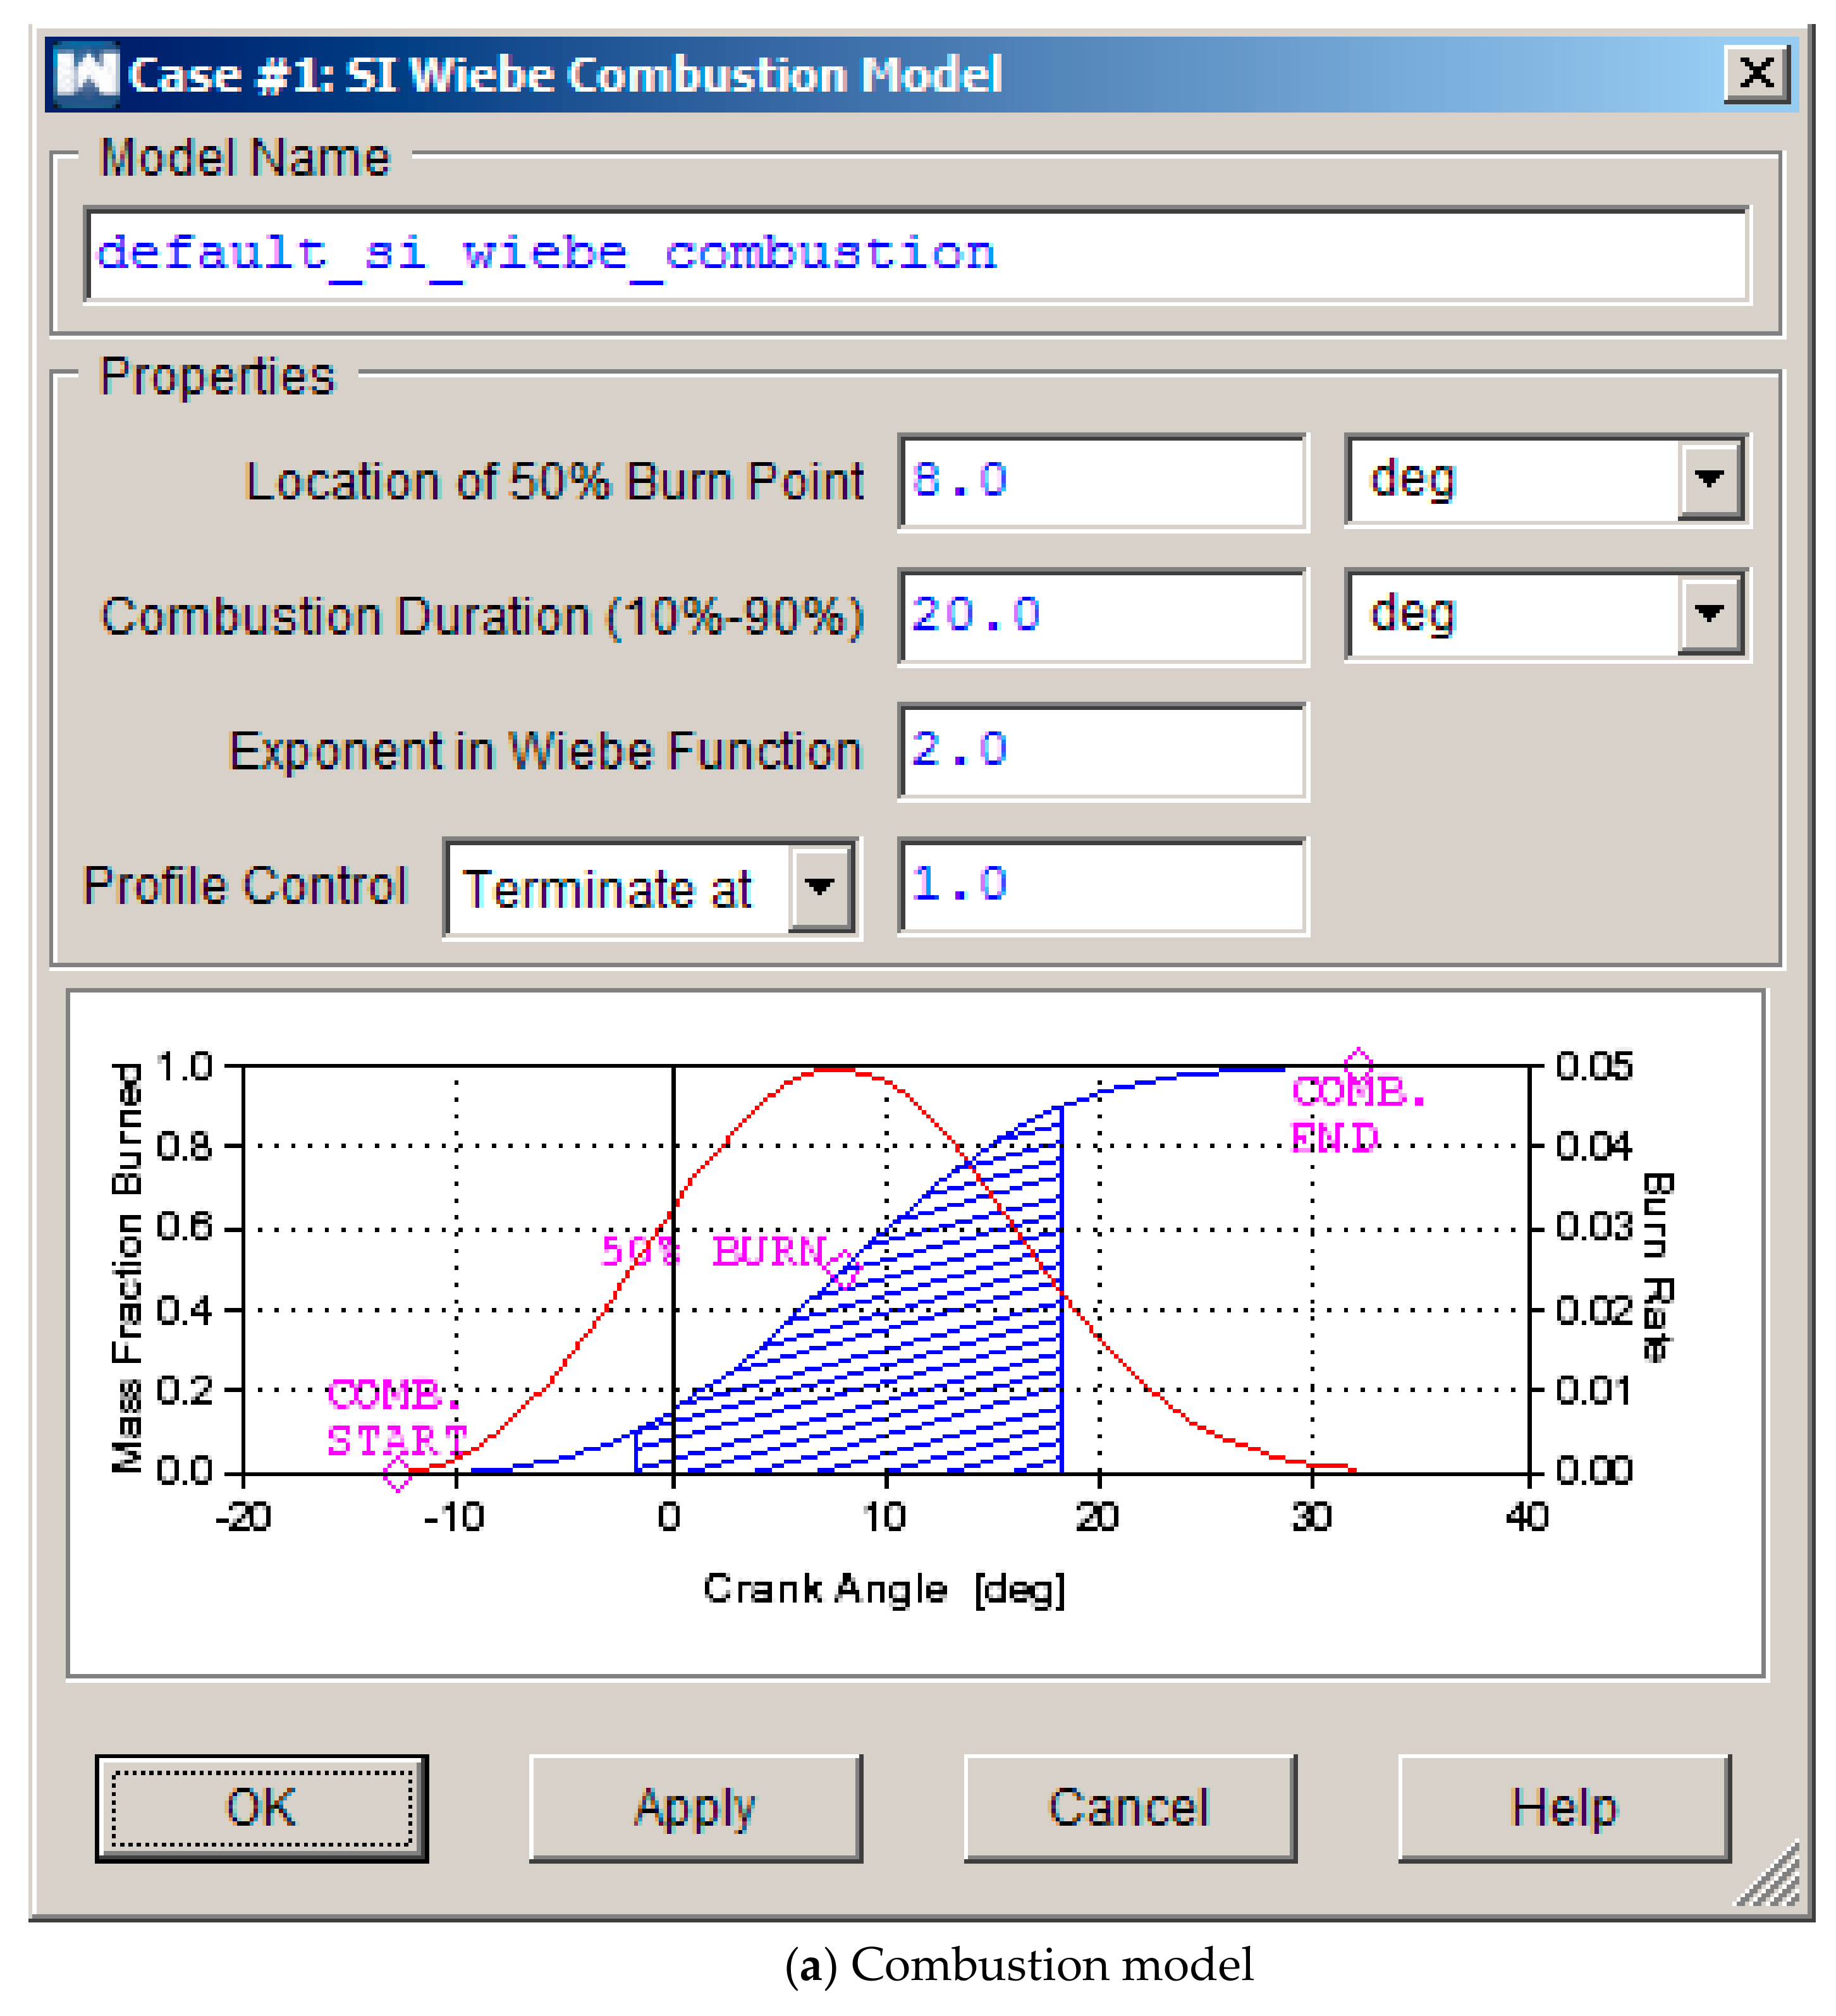Click the COMB. END diamond marker
1836x2016 pixels.
click(x=1358, y=1064)
